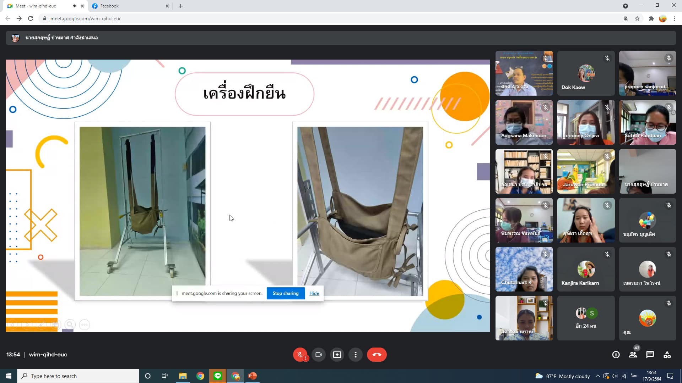Open Wi-Fi network tray icon
The height and width of the screenshot is (383, 682).
[624, 376]
